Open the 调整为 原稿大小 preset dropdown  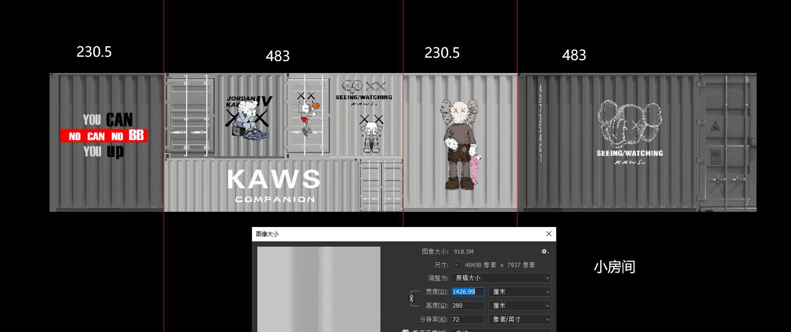(501, 278)
